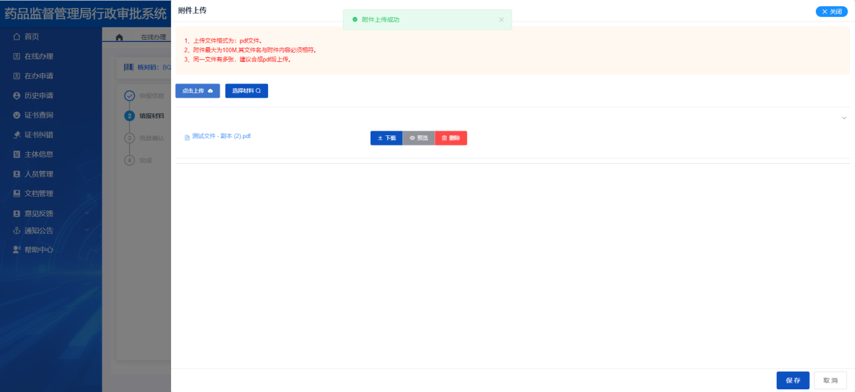
Task: Click the 文档管理 sidebar icon
Action: (17, 194)
